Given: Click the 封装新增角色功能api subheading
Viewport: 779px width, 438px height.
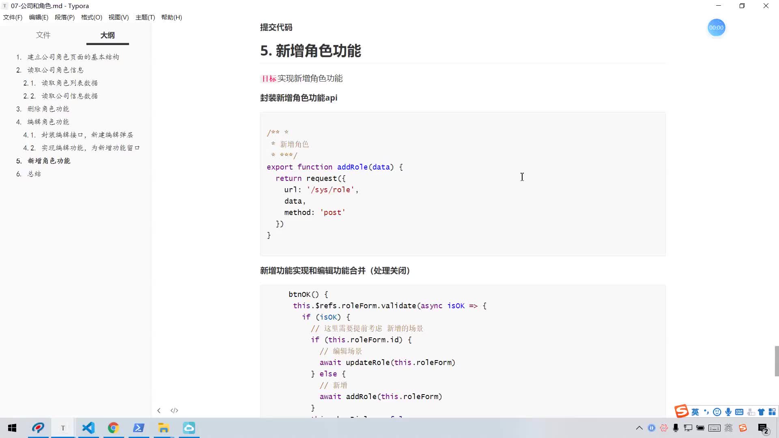Looking at the screenshot, I should pyautogui.click(x=299, y=98).
